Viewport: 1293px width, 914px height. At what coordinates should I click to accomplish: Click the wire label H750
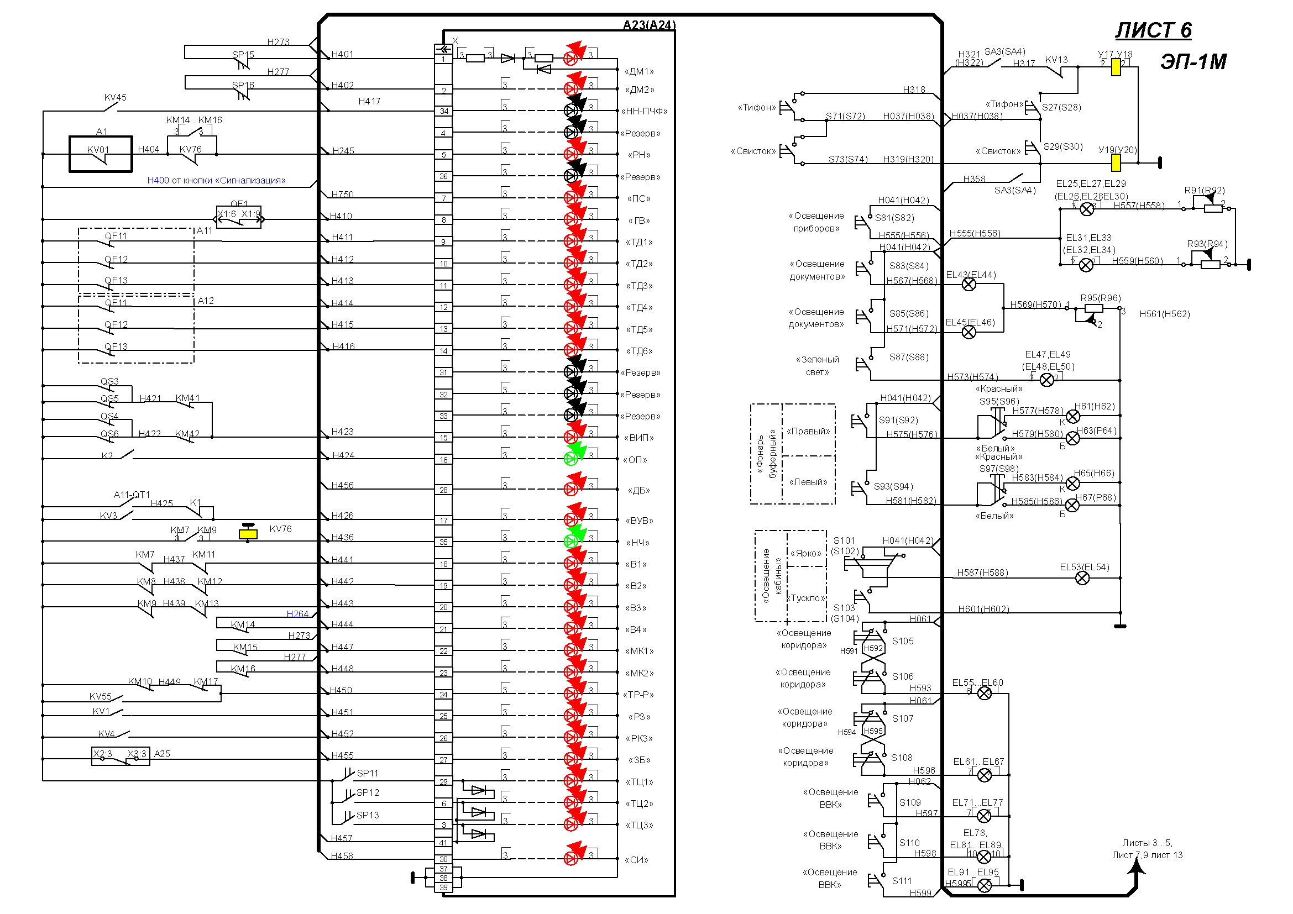click(342, 194)
